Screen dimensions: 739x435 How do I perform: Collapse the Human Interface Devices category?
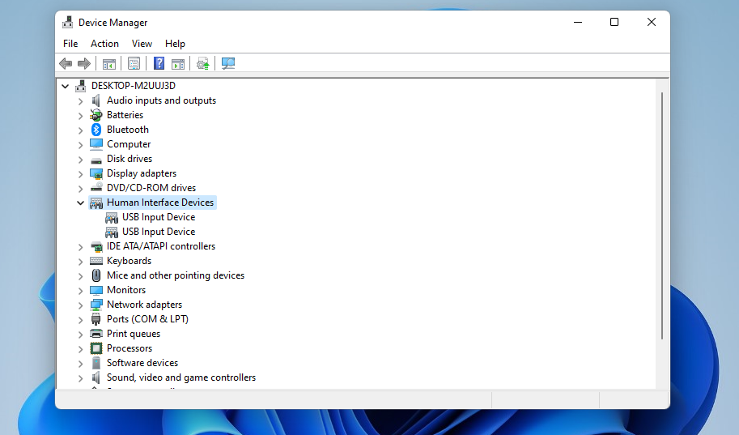pyautogui.click(x=80, y=203)
